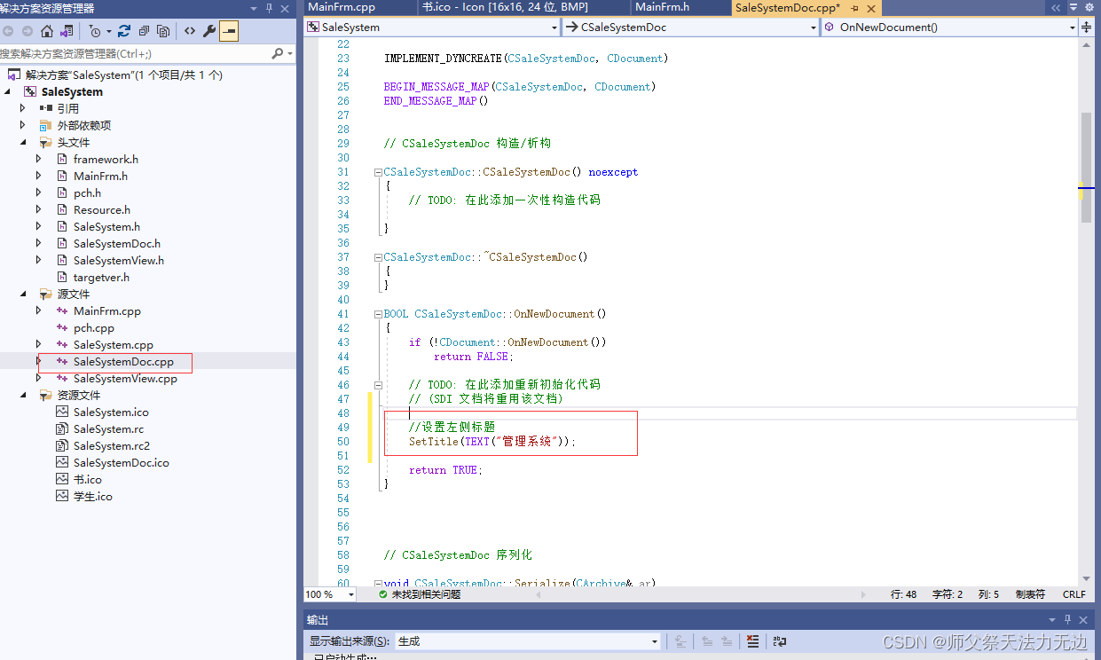The width and height of the screenshot is (1101, 660).
Task: Open Properties via the wrench icon
Action: pyautogui.click(x=209, y=31)
